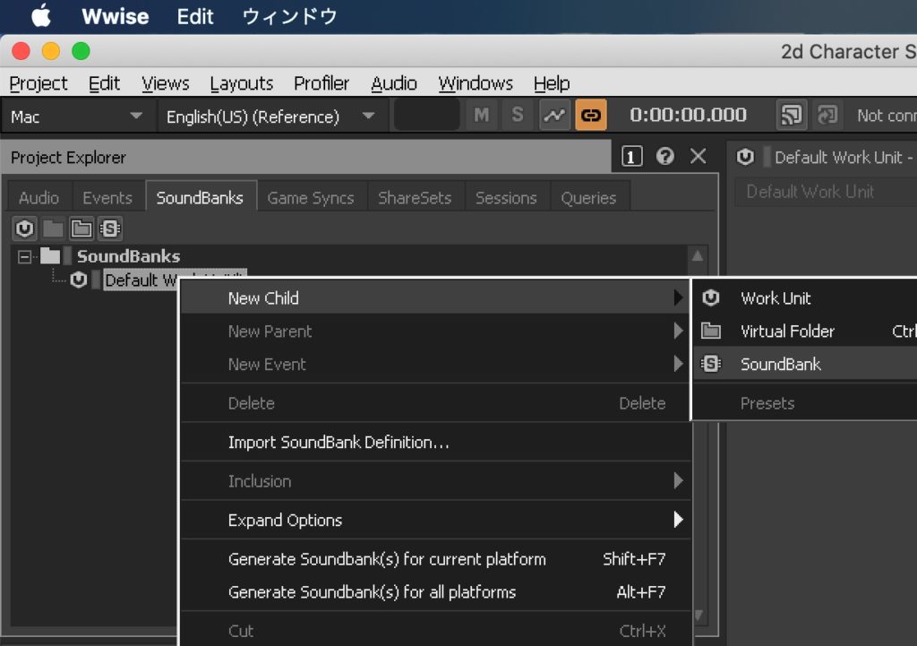This screenshot has width=917, height=646.
Task: Select the SoundBanks root folder
Action: pyautogui.click(x=128, y=256)
